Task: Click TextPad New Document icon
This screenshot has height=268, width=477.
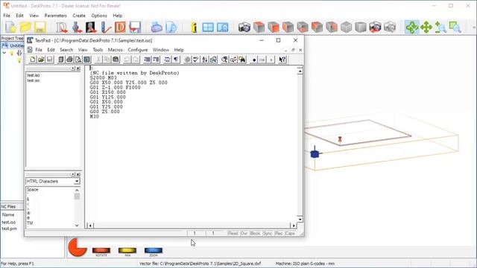Action: point(32,60)
